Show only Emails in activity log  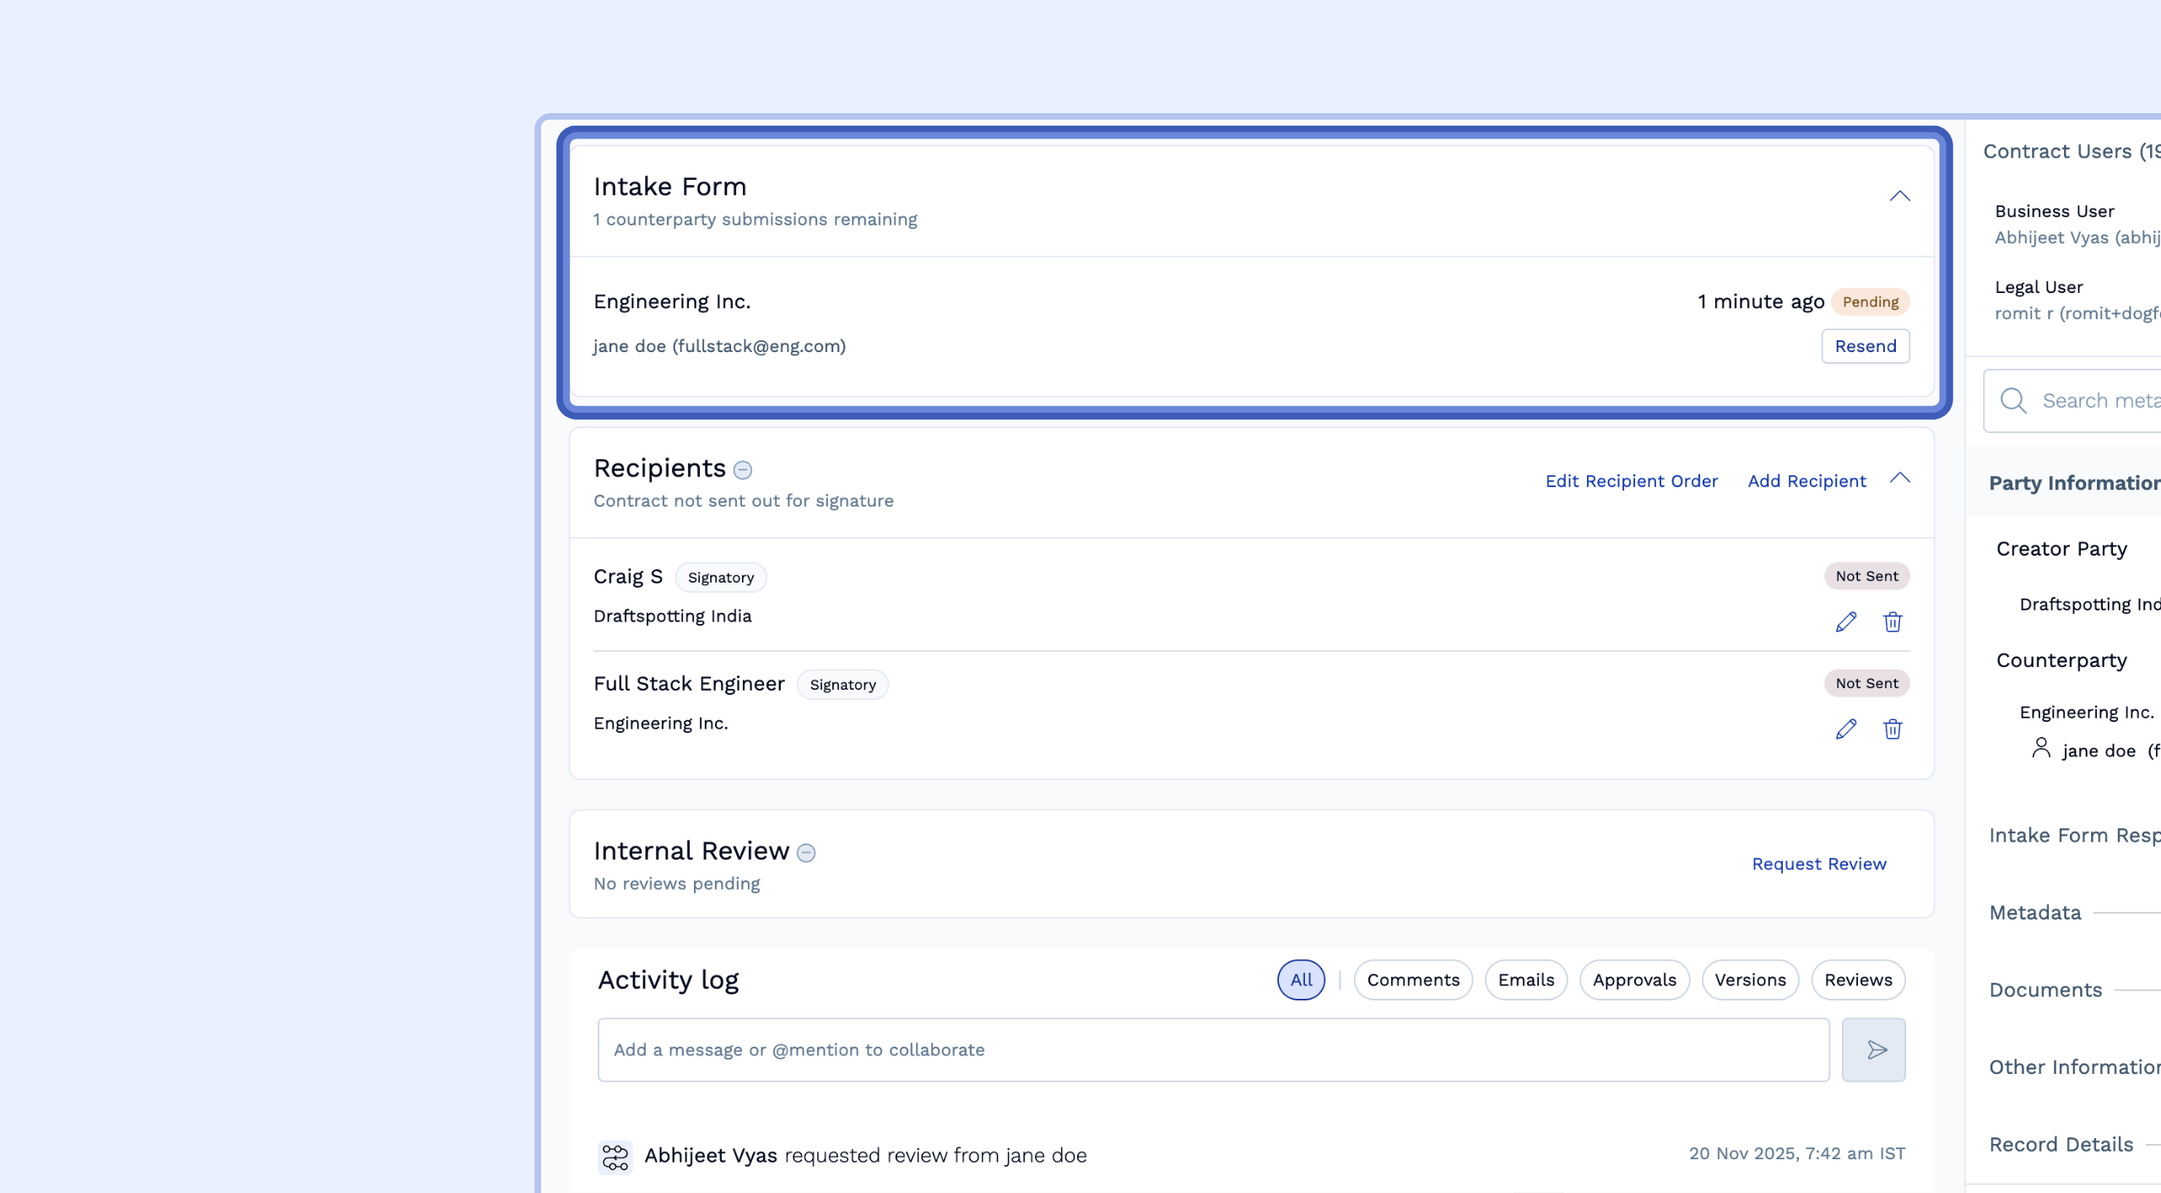(1525, 980)
